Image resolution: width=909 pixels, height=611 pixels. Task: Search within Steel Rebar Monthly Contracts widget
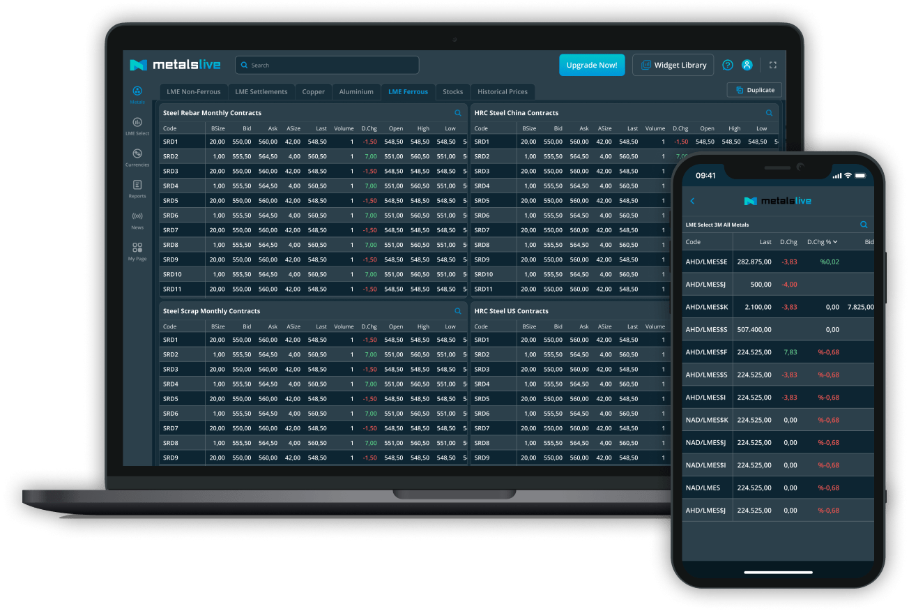click(x=458, y=113)
